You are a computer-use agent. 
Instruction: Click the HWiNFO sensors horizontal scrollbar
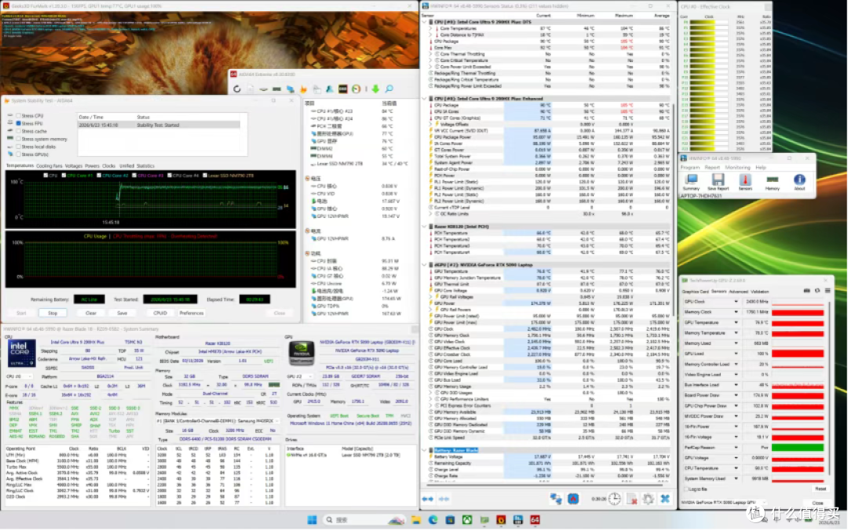[546, 483]
